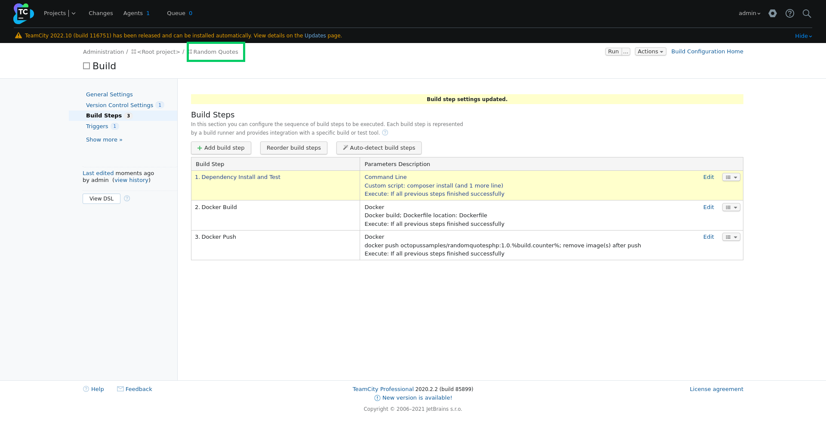Click the help icon after Build Steps description
Image resolution: width=826 pixels, height=428 pixels.
pos(385,132)
